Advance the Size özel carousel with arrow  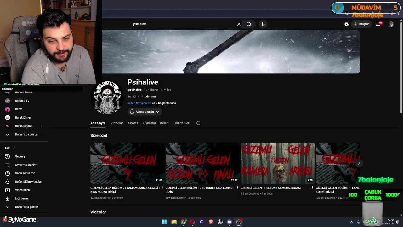click(359, 163)
